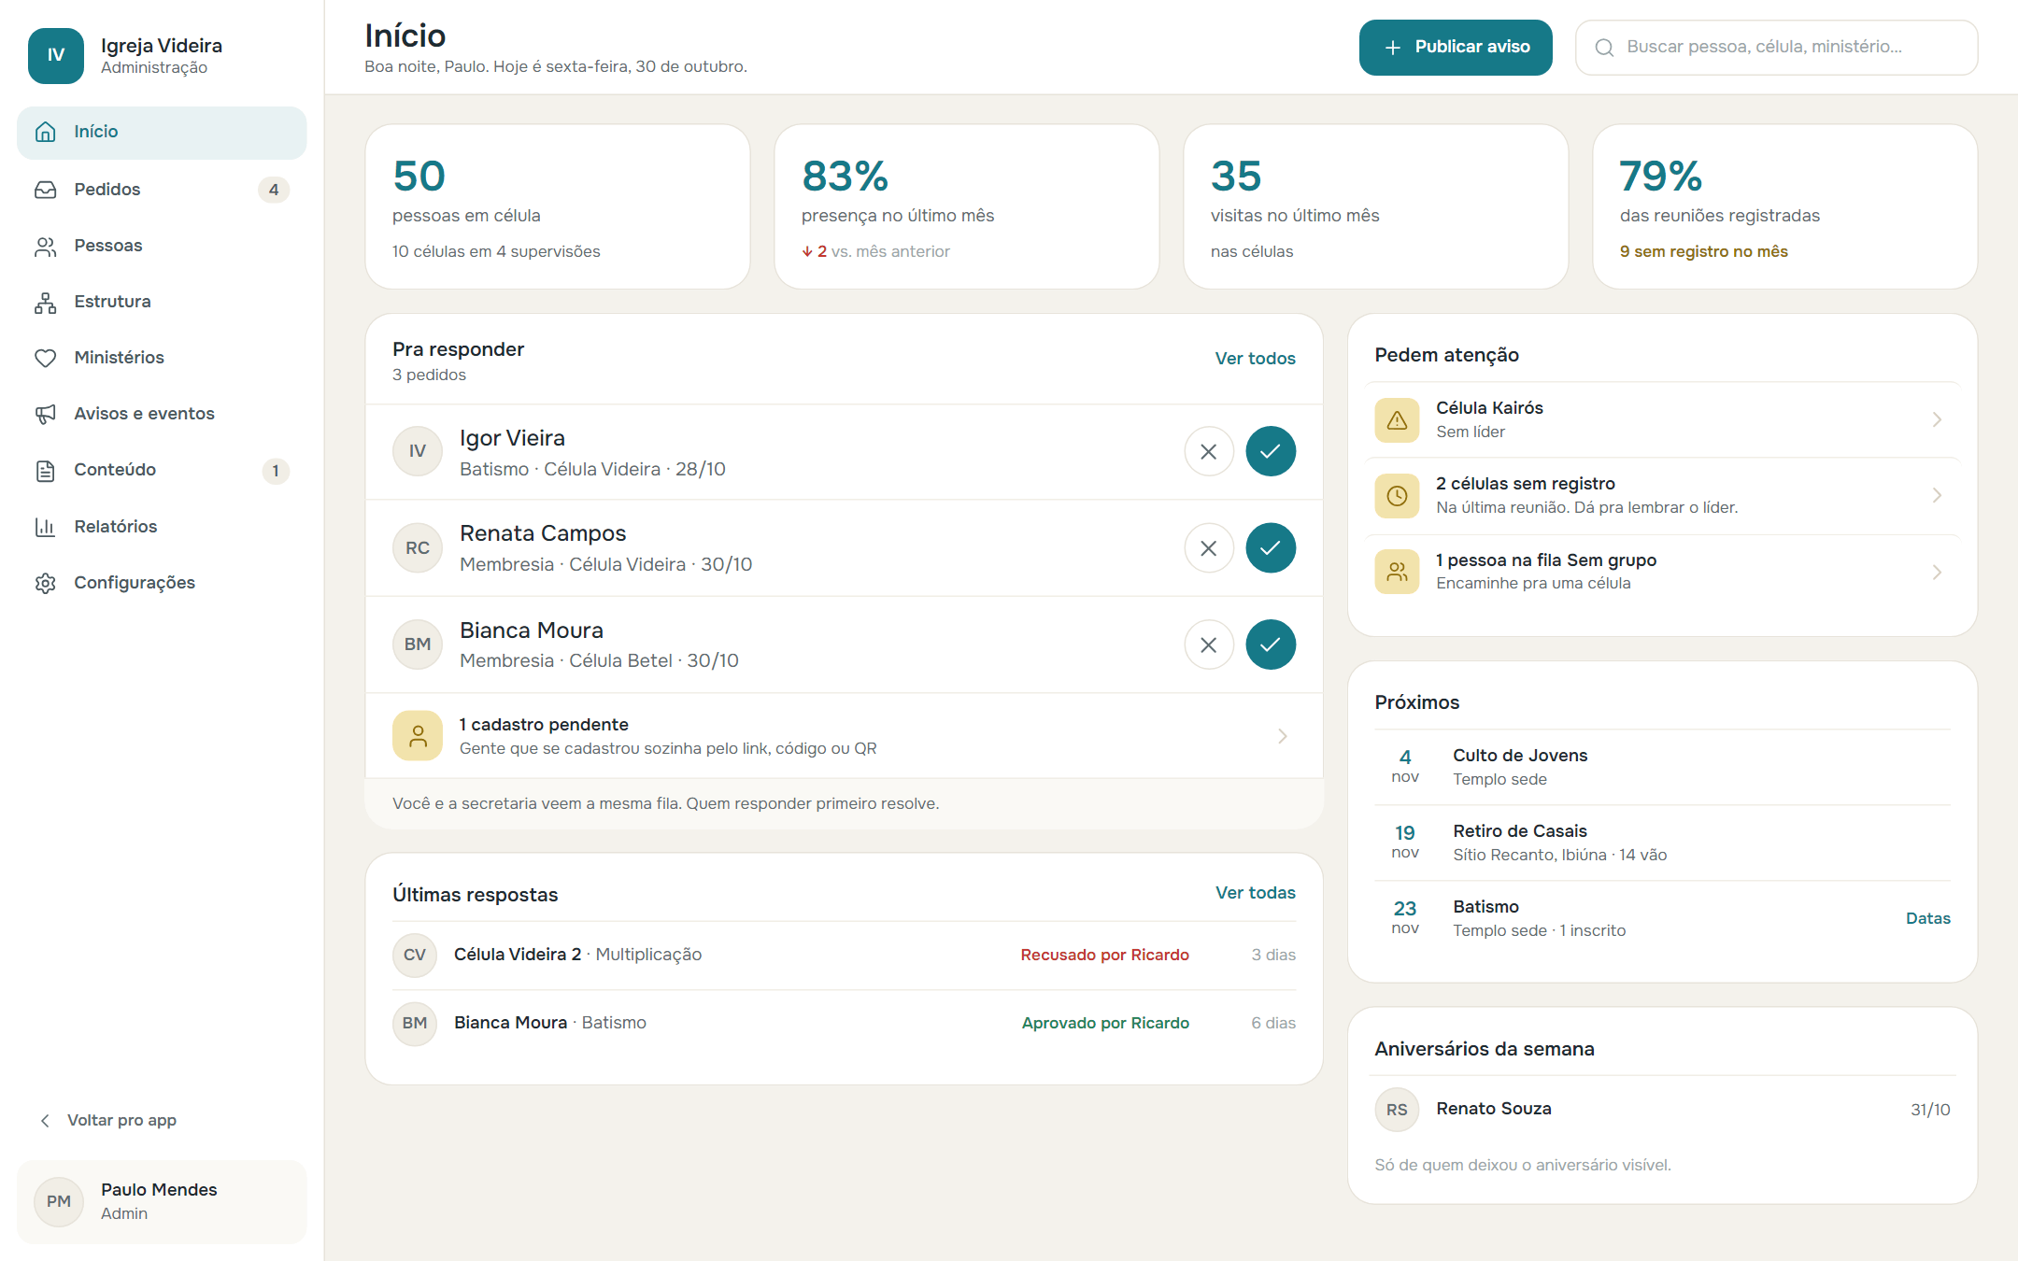Image resolution: width=2018 pixels, height=1261 pixels.
Task: Click the Datas link for Batismo
Action: click(1927, 918)
